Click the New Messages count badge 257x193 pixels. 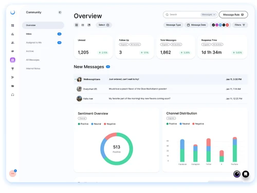108,67
